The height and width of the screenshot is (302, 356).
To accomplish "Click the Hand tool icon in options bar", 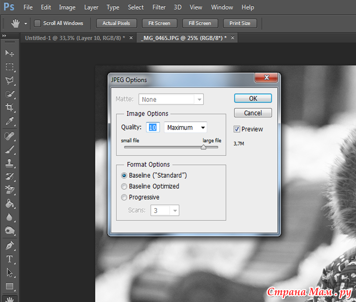I will point(16,23).
